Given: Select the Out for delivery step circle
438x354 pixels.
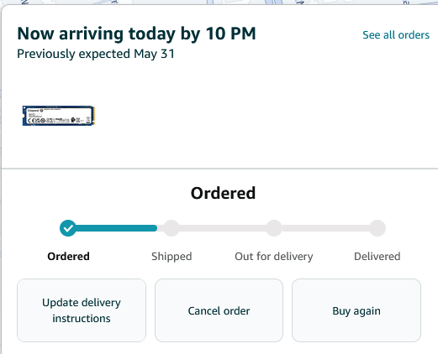Looking at the screenshot, I should [x=274, y=228].
